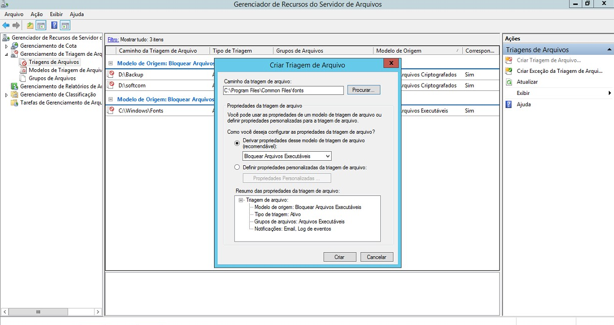Open Grupos de Arquivos in the tree
The width and height of the screenshot is (614, 325).
point(52,78)
